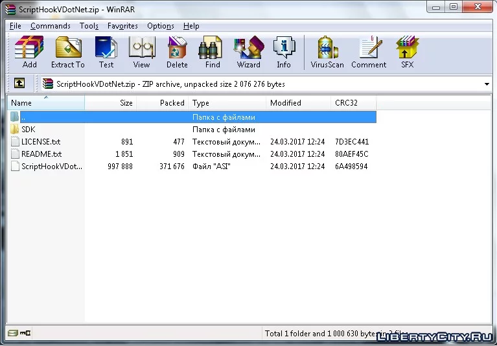The width and height of the screenshot is (497, 346).
Task: Sort by the Size column header
Action: tap(111, 102)
